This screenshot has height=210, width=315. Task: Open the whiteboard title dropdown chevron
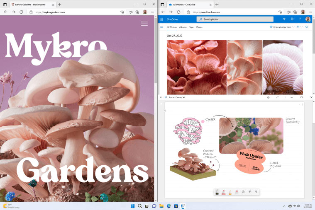[x=184, y=97]
